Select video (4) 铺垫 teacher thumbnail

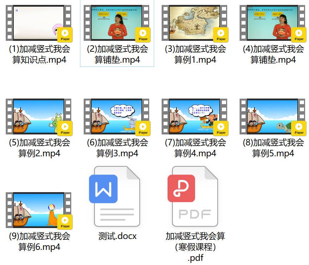tap(269, 23)
